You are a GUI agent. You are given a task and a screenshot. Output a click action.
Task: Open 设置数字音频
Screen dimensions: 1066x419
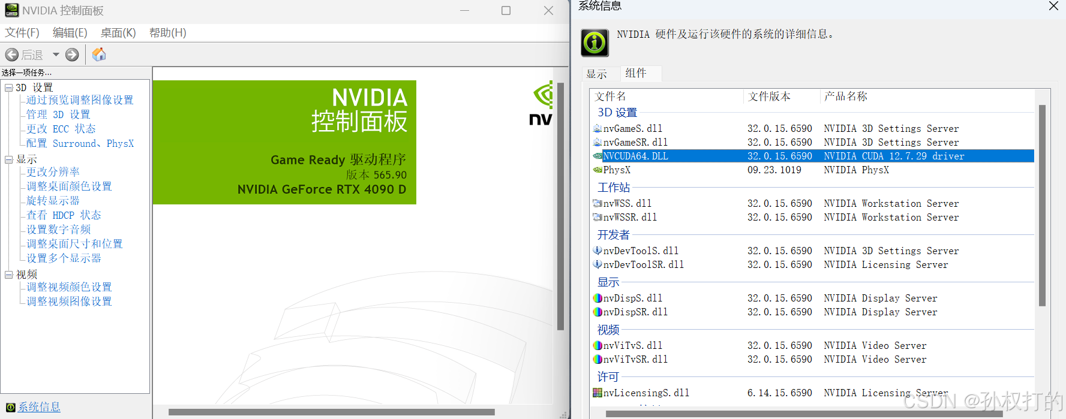58,230
